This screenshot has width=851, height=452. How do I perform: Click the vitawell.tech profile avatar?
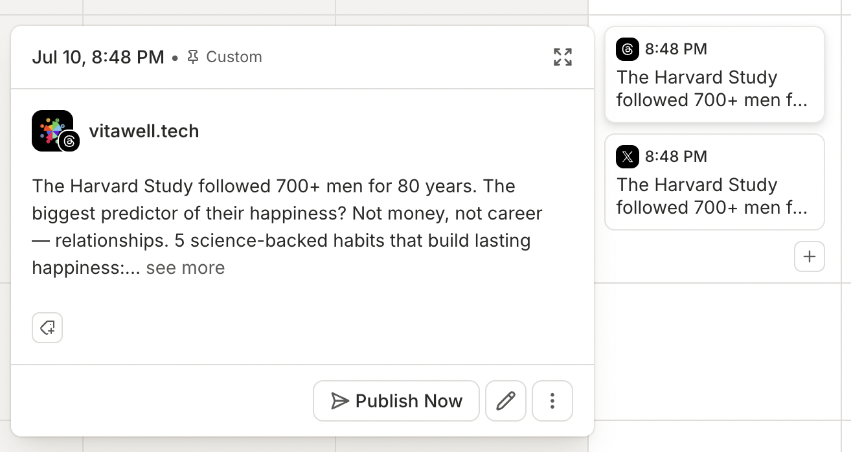(52, 131)
